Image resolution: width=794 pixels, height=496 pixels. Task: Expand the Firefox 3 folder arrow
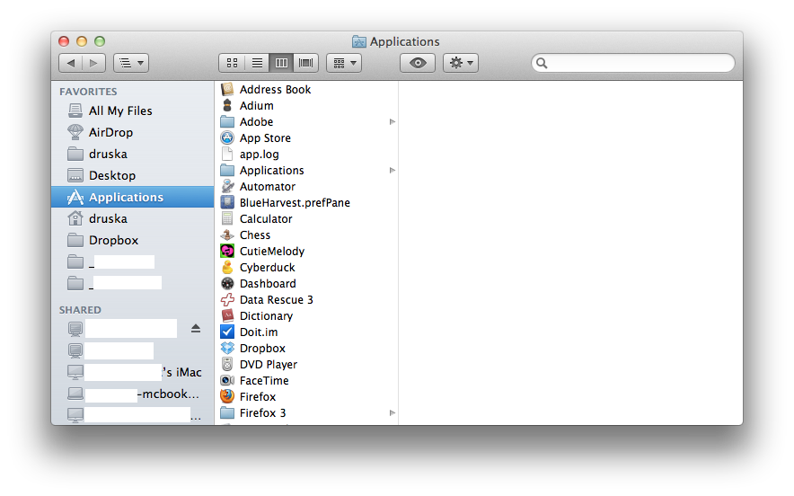coord(392,413)
